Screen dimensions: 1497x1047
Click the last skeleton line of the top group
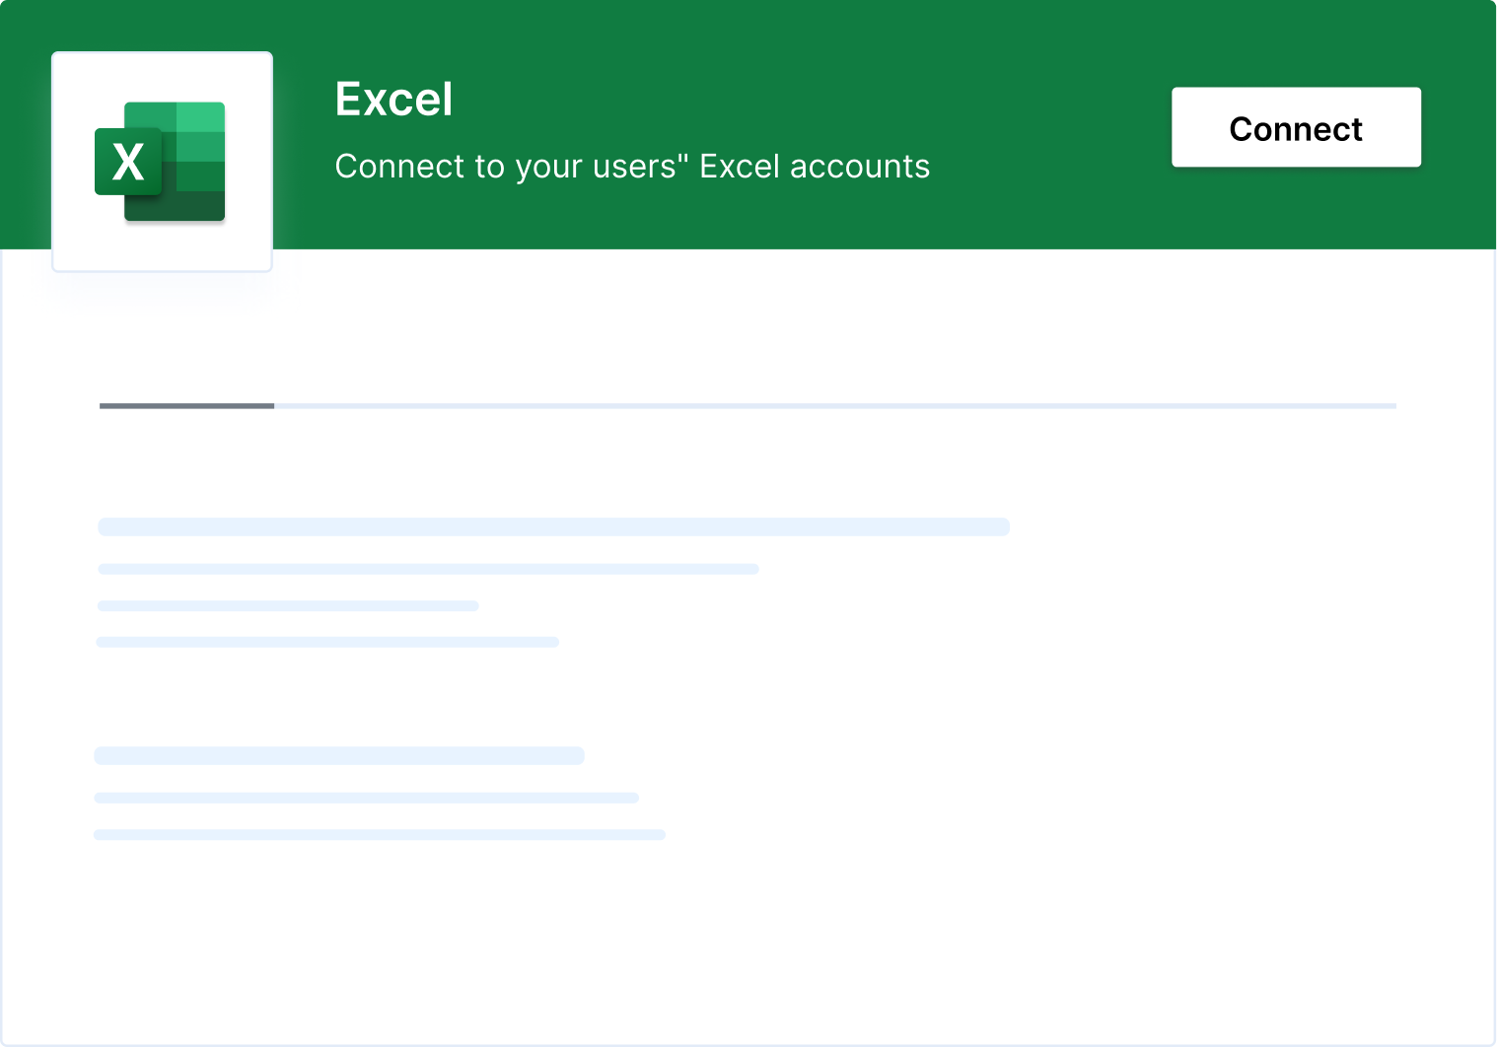[326, 641]
